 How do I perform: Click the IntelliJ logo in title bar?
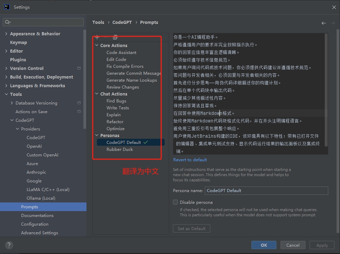click(7, 7)
